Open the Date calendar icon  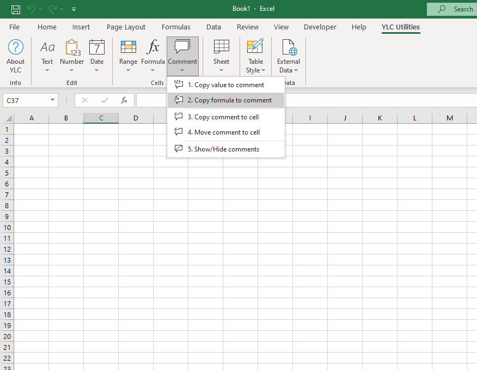point(97,47)
